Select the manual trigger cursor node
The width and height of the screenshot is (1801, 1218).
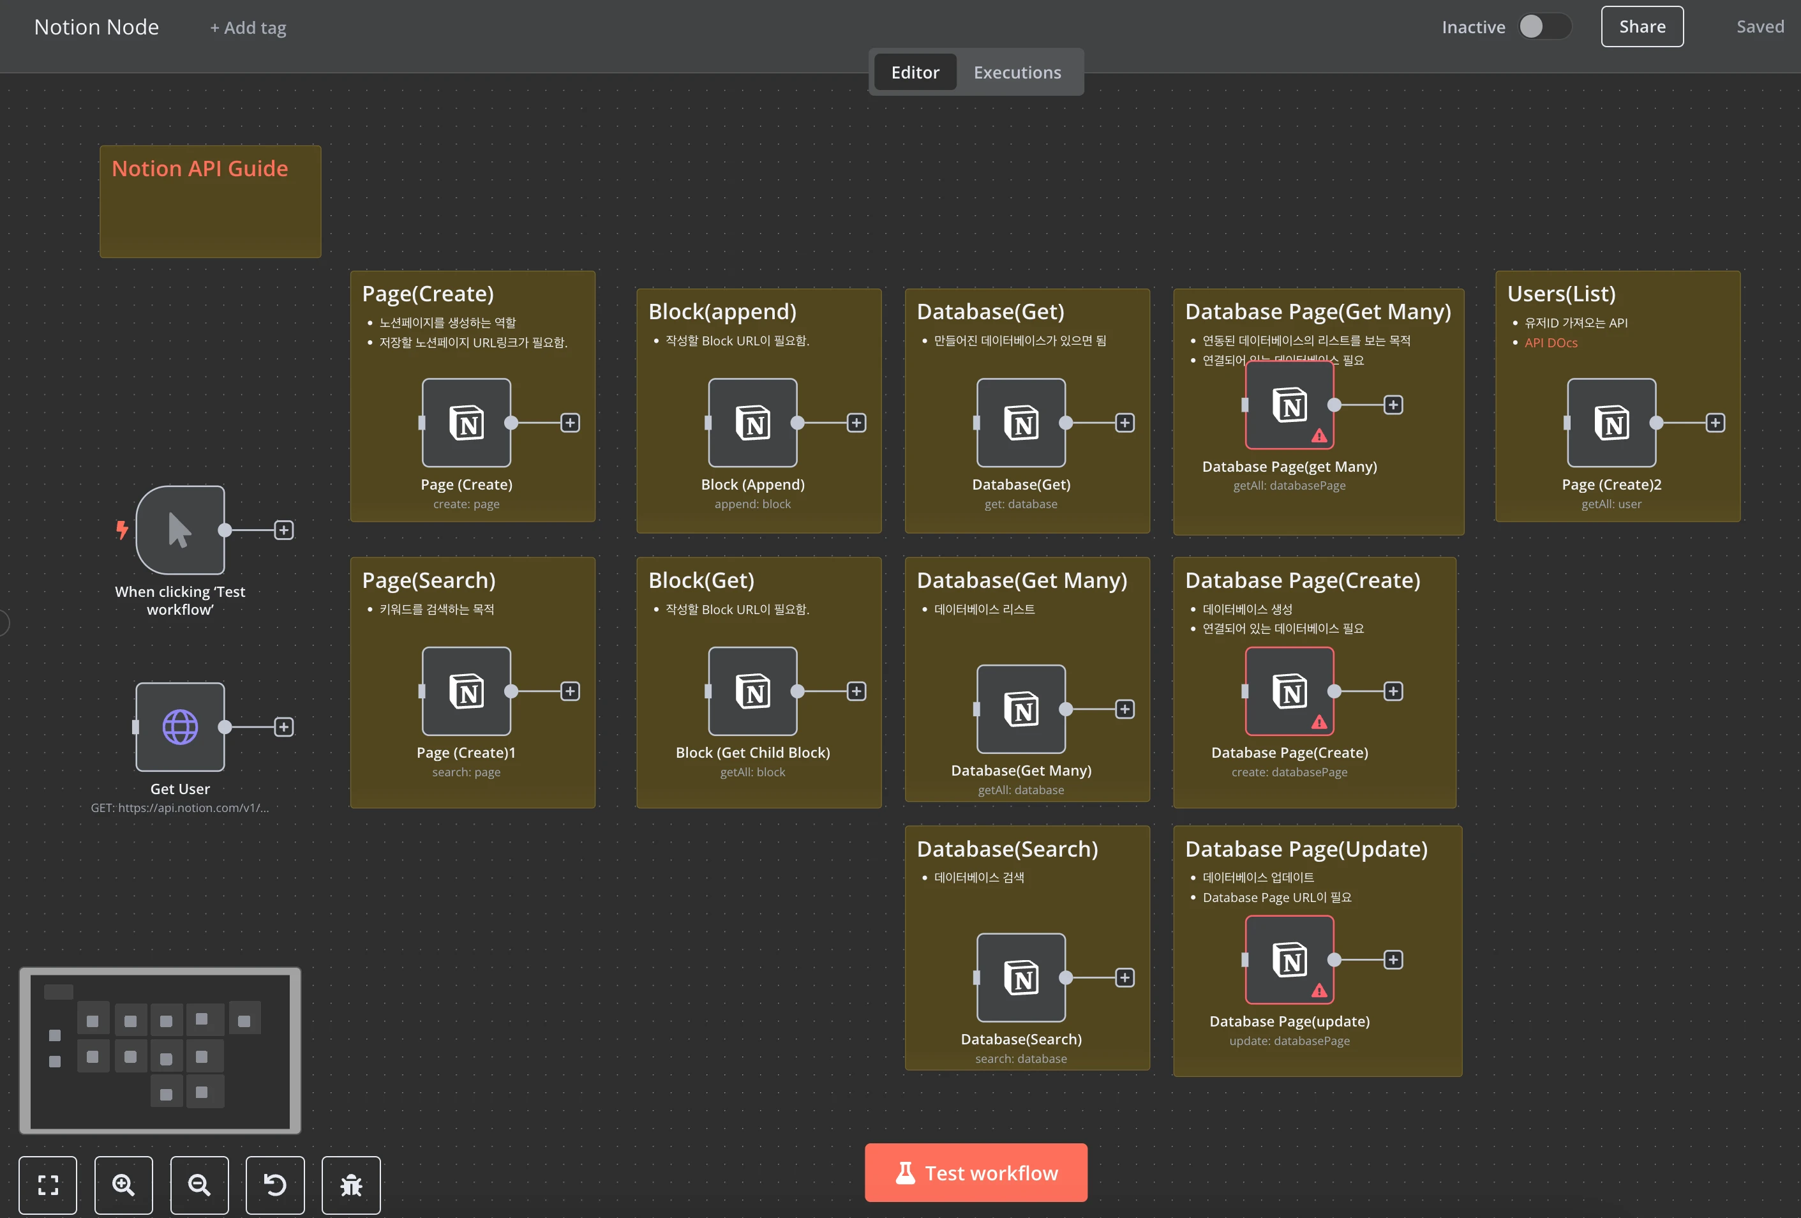pyautogui.click(x=180, y=530)
